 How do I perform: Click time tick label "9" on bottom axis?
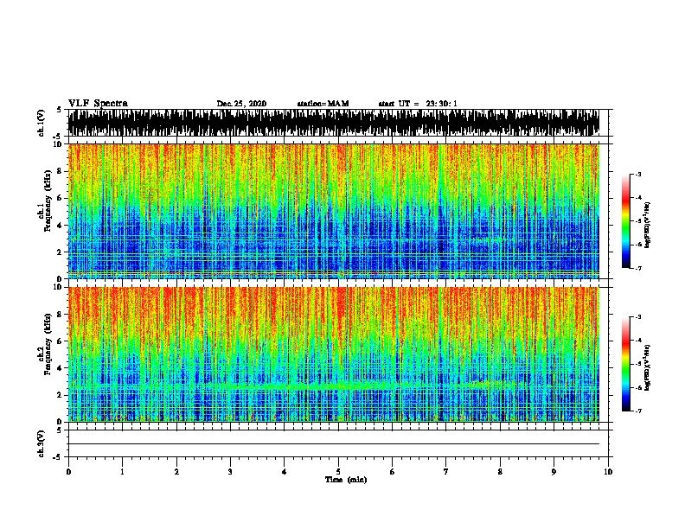(x=554, y=472)
